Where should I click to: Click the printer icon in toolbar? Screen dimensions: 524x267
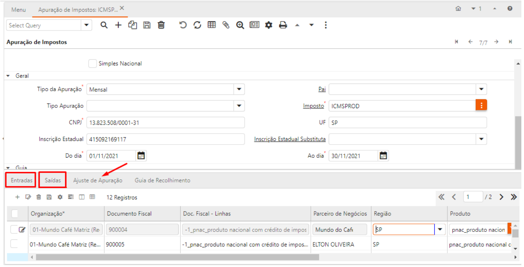coord(283,25)
